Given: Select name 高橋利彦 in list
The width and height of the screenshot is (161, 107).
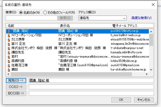Looking at the screenshot, I should 18,61.
